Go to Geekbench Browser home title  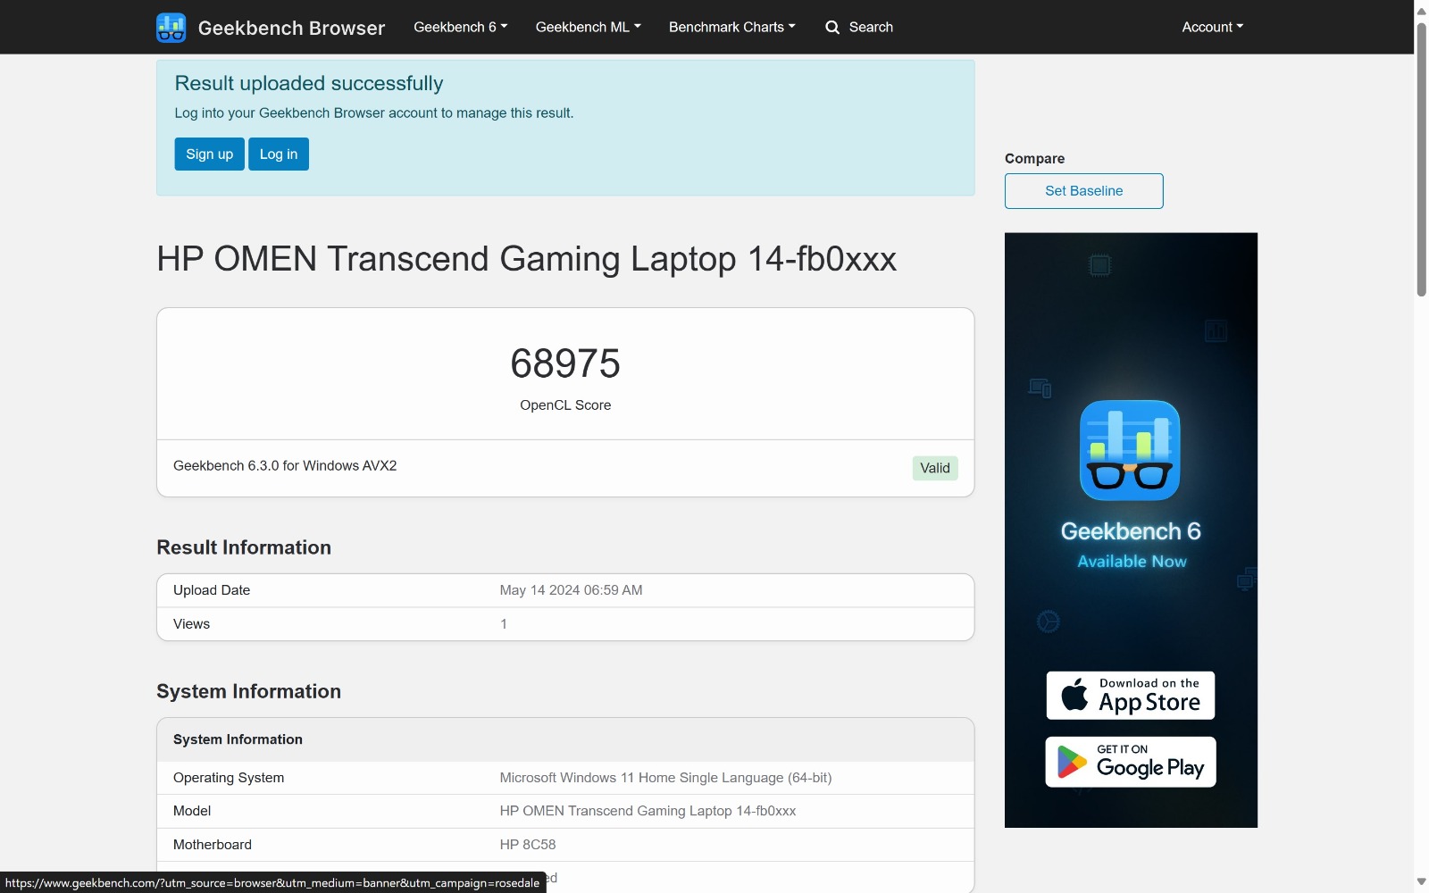291,28
